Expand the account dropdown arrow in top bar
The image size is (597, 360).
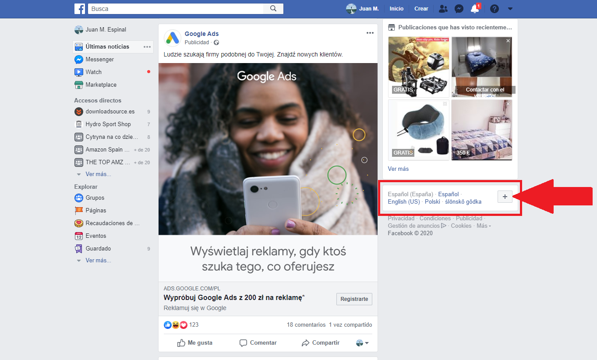coord(510,9)
